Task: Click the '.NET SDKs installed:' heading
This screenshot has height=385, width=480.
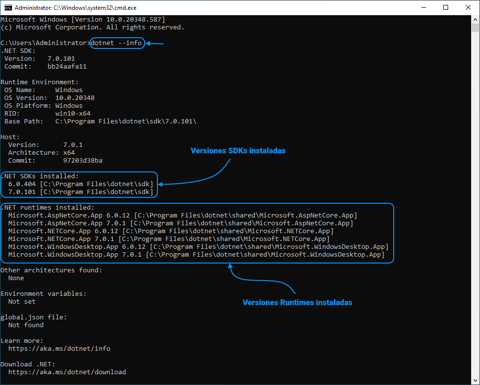Action: click(40, 176)
